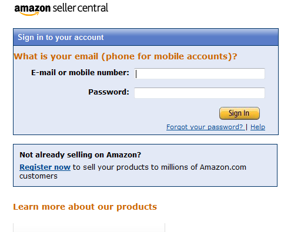Click the What is your email heading
Viewport: 291px width, 232px height.
(x=125, y=56)
